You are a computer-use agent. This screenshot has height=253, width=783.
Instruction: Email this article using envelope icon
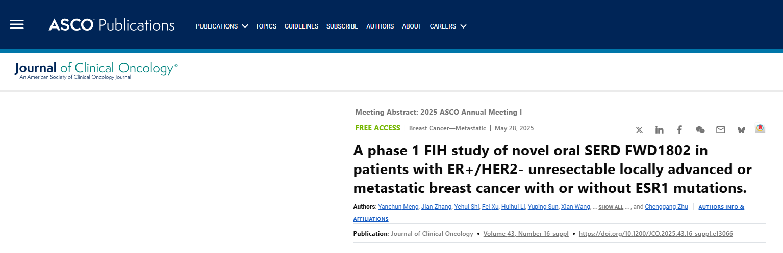click(720, 130)
